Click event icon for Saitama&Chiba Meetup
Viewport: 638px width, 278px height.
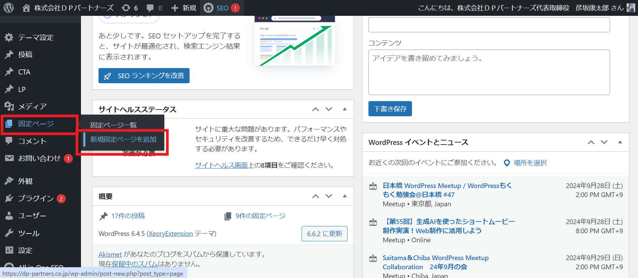coord(373,258)
